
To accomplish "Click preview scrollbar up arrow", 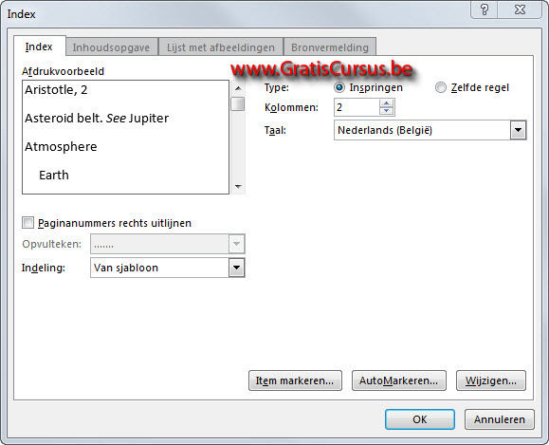I will click(x=238, y=88).
